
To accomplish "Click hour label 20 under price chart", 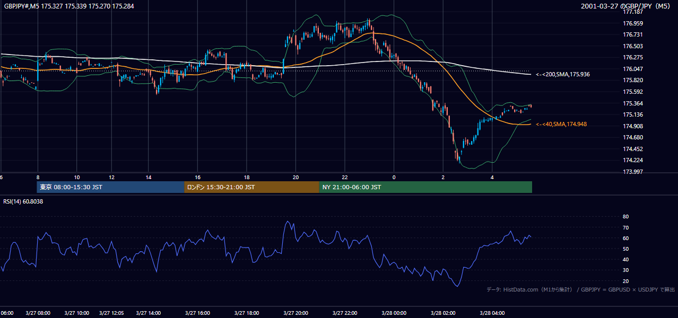I will pyautogui.click(x=295, y=177).
